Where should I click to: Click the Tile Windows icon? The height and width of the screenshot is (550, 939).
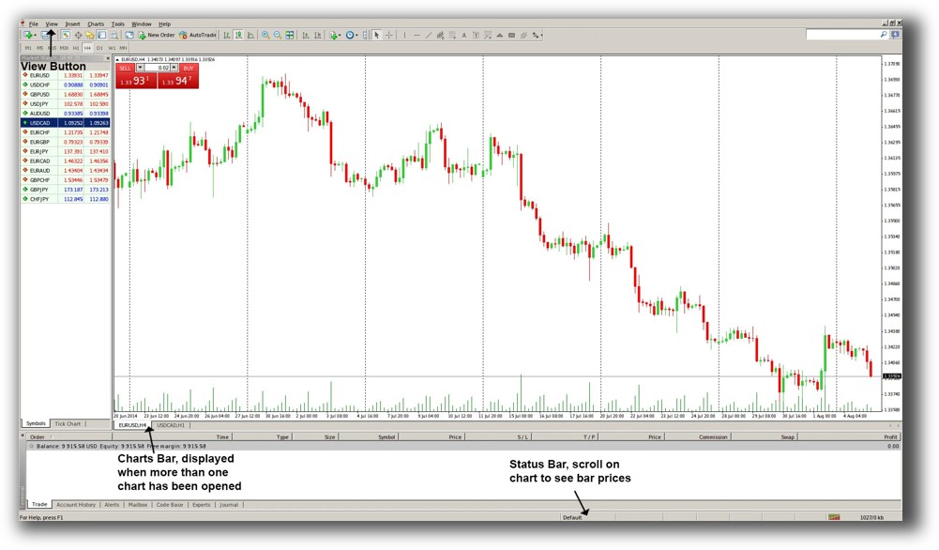pyautogui.click(x=290, y=35)
